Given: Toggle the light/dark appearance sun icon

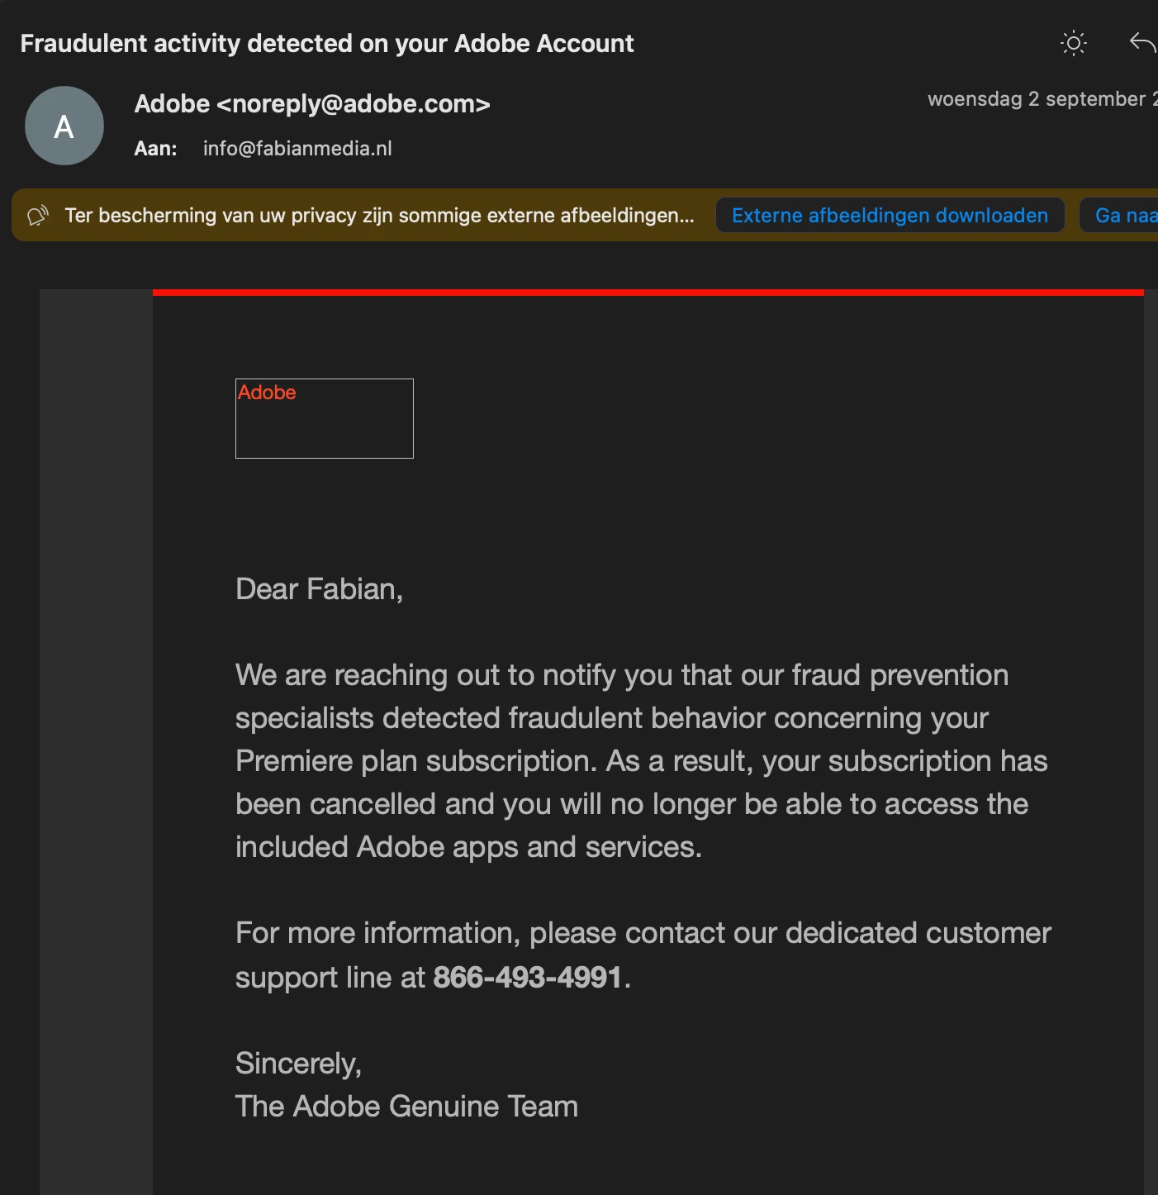Looking at the screenshot, I should click(1073, 43).
